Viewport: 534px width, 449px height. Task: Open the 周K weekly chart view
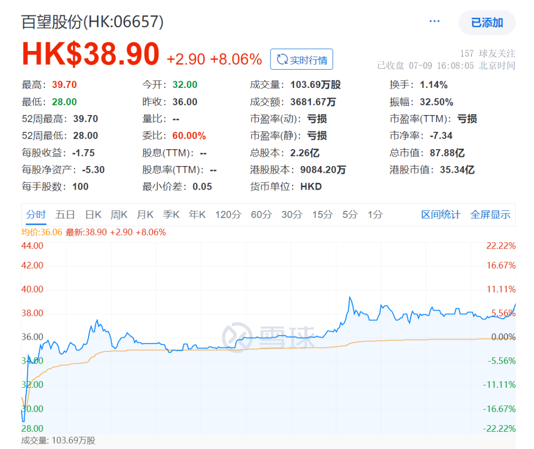119,214
